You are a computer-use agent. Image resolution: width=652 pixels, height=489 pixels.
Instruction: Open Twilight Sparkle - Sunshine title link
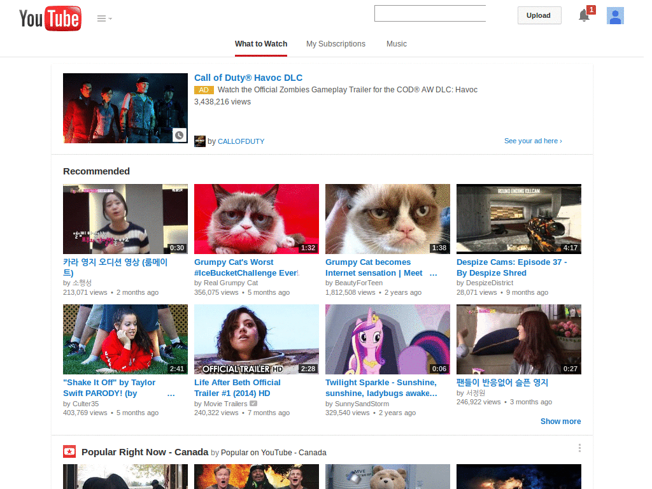click(381, 388)
